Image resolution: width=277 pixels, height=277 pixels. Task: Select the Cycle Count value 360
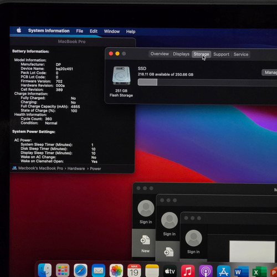point(49,119)
